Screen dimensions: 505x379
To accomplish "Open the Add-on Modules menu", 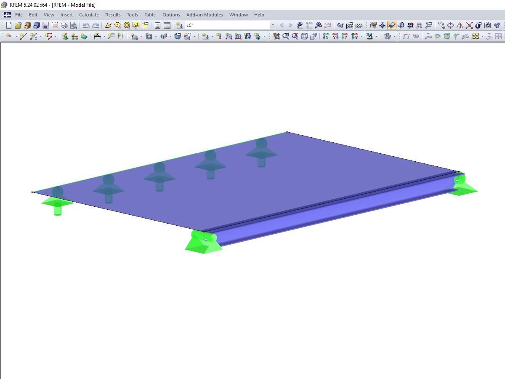I will coord(205,15).
